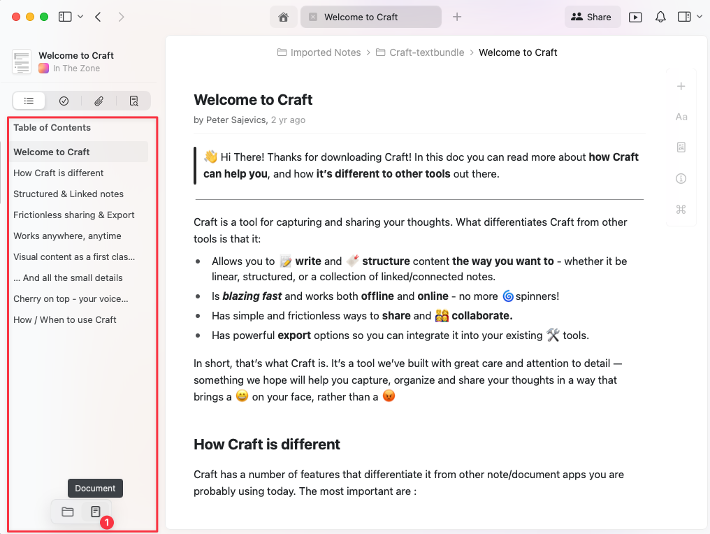This screenshot has width=710, height=534.
Task: Select the attachments paperclip icon
Action: pos(99,101)
